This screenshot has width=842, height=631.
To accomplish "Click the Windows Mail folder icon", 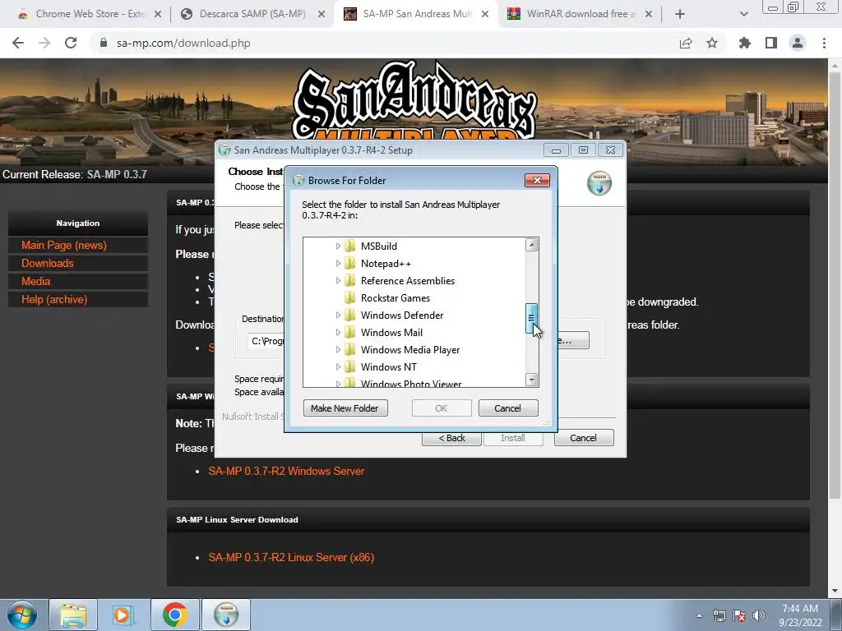I will tap(350, 332).
